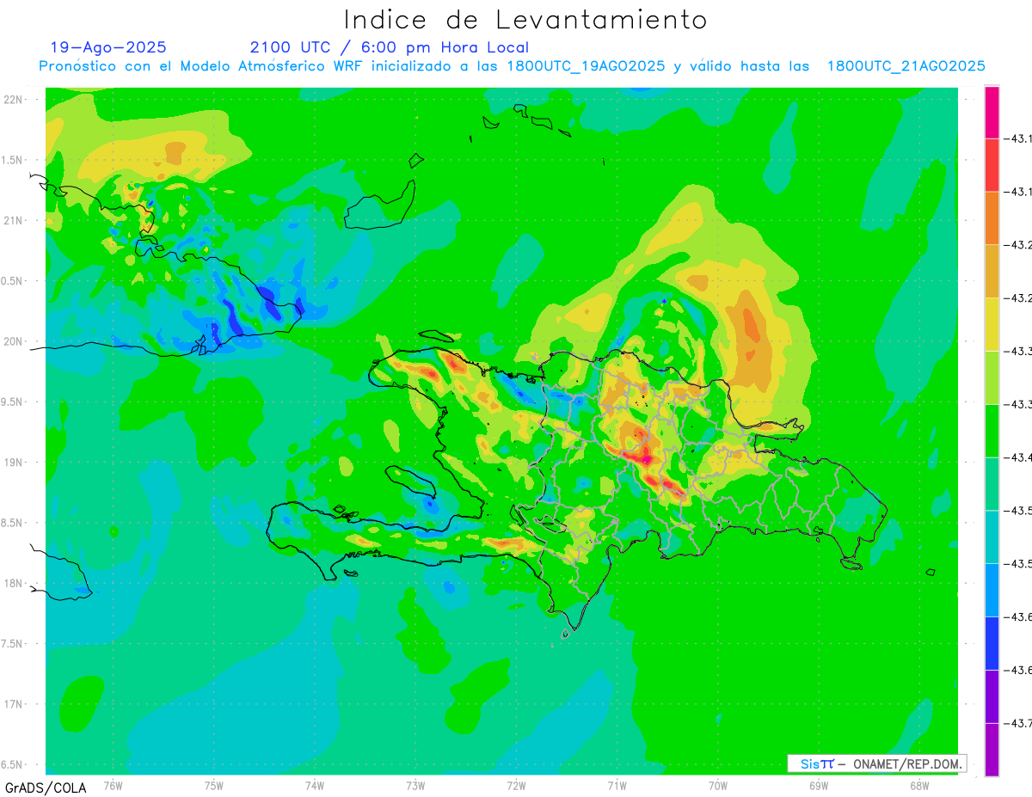Click the "1800UTC_21AGO2025" valid-until text

906,66
